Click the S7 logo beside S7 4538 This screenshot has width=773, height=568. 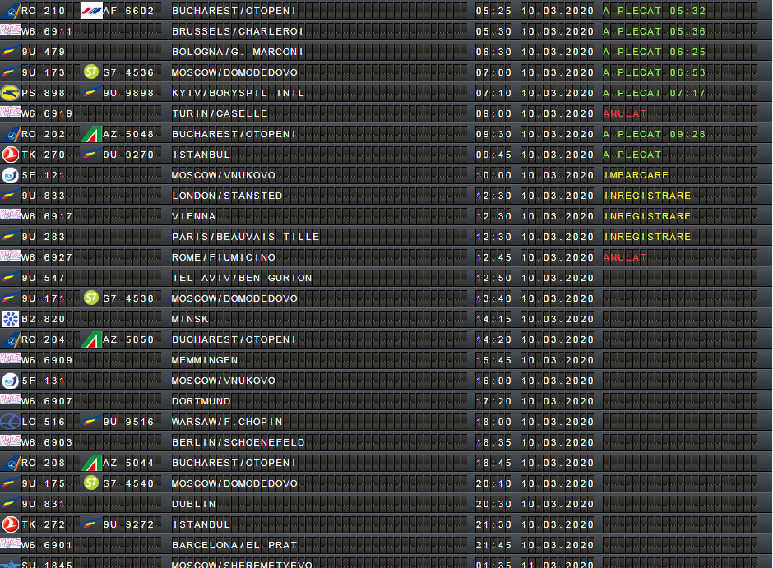tap(91, 298)
